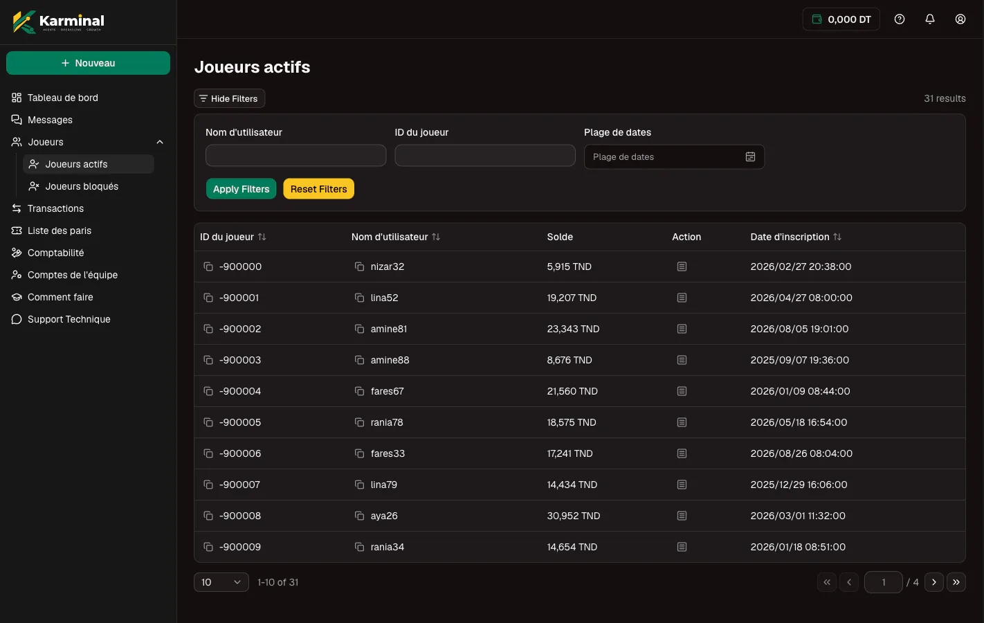Focus the ID du joueur filter field
984x623 pixels.
(x=485, y=156)
